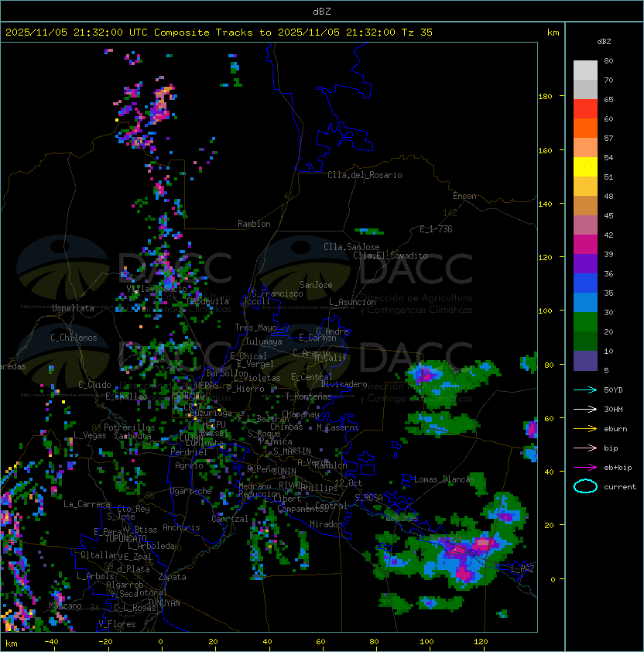
Task: Click the 'Ugarteche' place label
Action: (x=191, y=491)
